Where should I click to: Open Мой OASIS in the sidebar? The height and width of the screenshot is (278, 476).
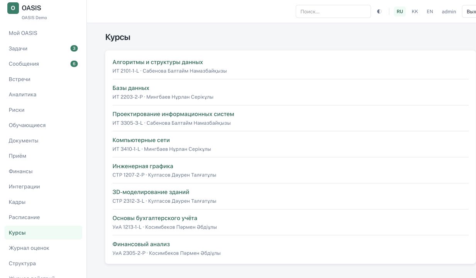(43, 33)
